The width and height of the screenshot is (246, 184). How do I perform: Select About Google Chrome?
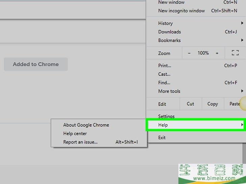click(86, 125)
